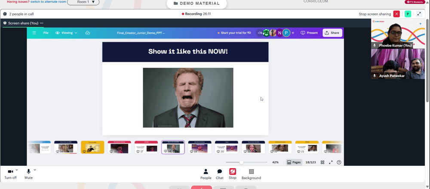Select page 14 thumbnail
Screen dimensions: 430x189
[66, 147]
